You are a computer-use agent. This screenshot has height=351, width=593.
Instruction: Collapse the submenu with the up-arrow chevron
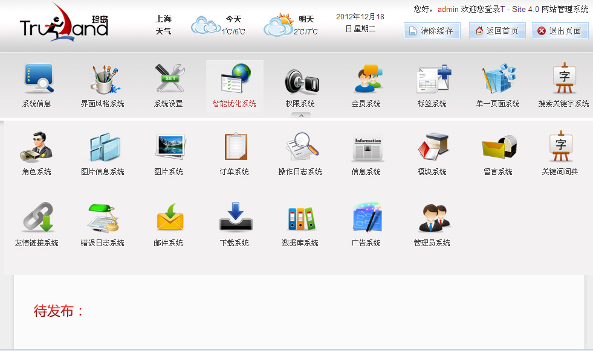point(300,115)
